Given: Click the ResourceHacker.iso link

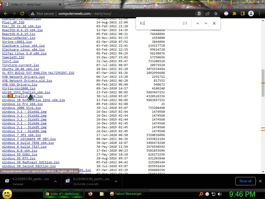Looking at the screenshot, I should tap(19, 38).
